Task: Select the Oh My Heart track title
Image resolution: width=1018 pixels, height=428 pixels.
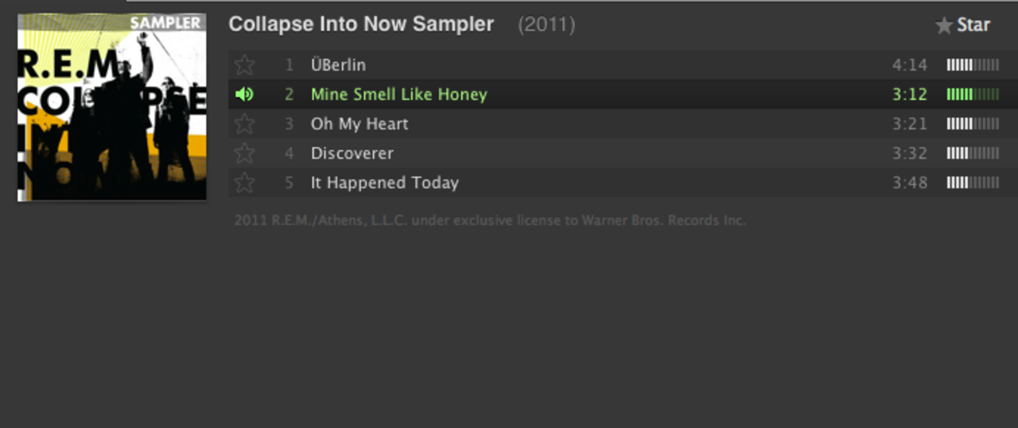Action: (x=359, y=124)
